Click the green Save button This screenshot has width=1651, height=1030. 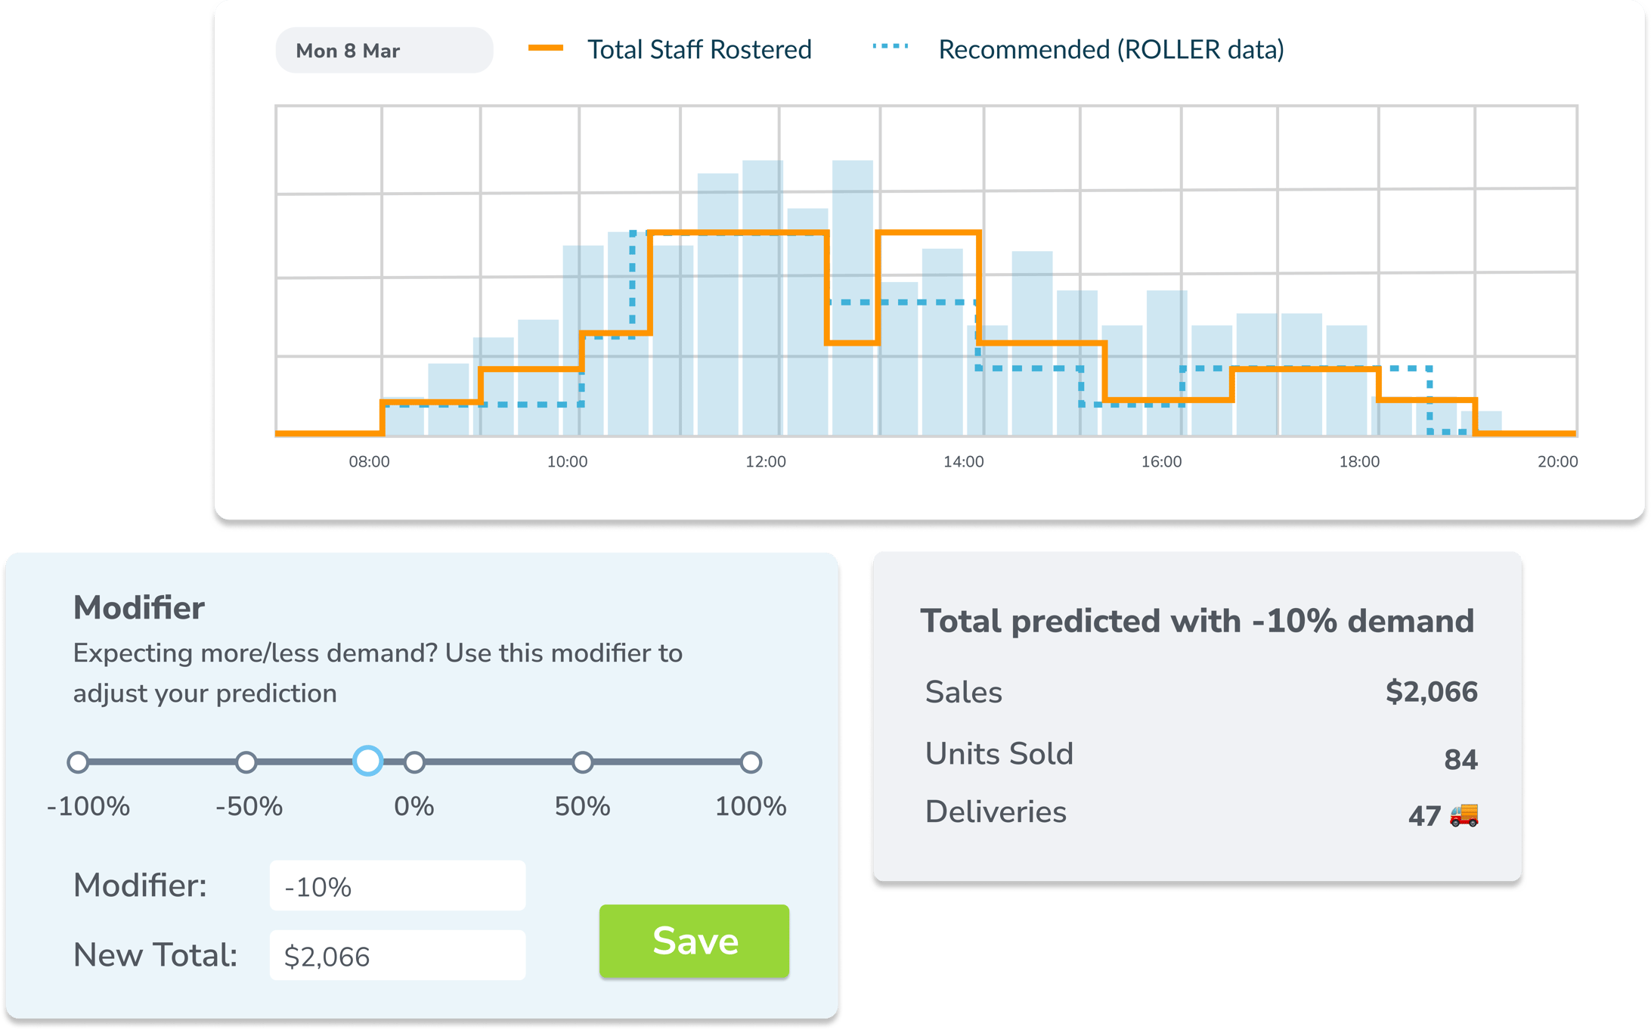[694, 941]
